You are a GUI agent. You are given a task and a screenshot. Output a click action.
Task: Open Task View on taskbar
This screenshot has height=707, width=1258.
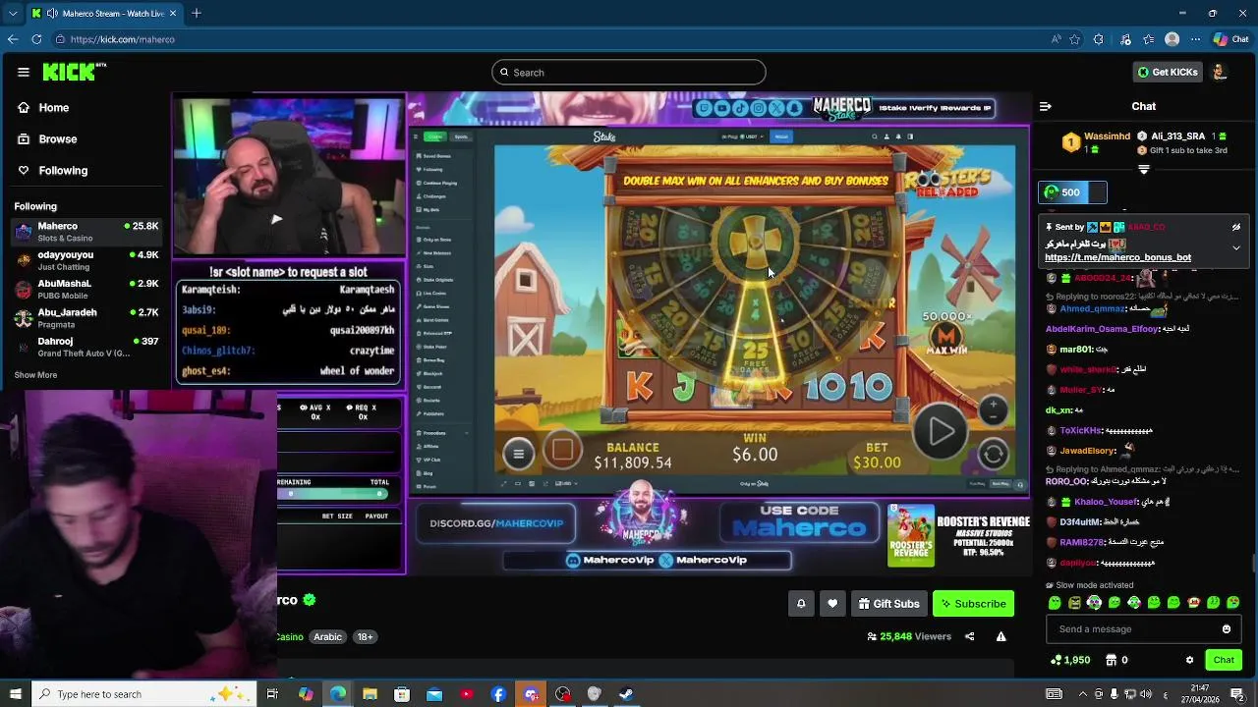click(272, 694)
